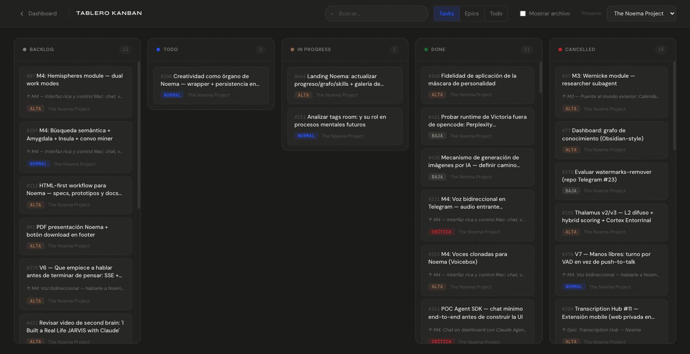Go back via the Dashboard chevron arrow

click(22, 14)
